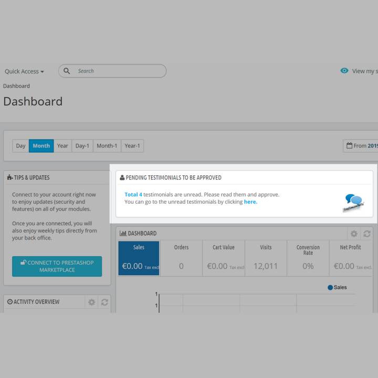
Task: Open the Quick Access dropdown
Action: (24, 71)
